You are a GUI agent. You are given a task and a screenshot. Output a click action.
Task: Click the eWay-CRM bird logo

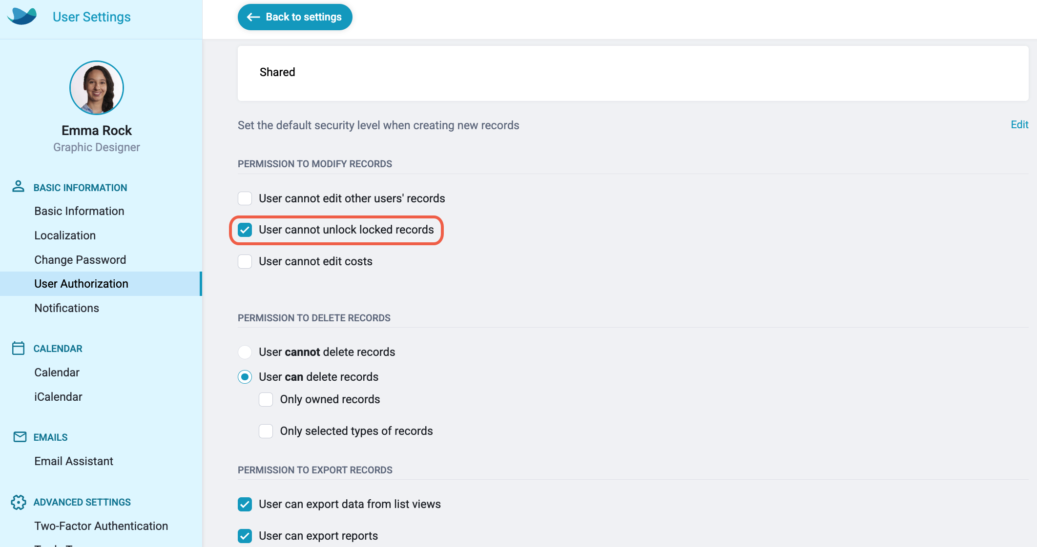(22, 16)
